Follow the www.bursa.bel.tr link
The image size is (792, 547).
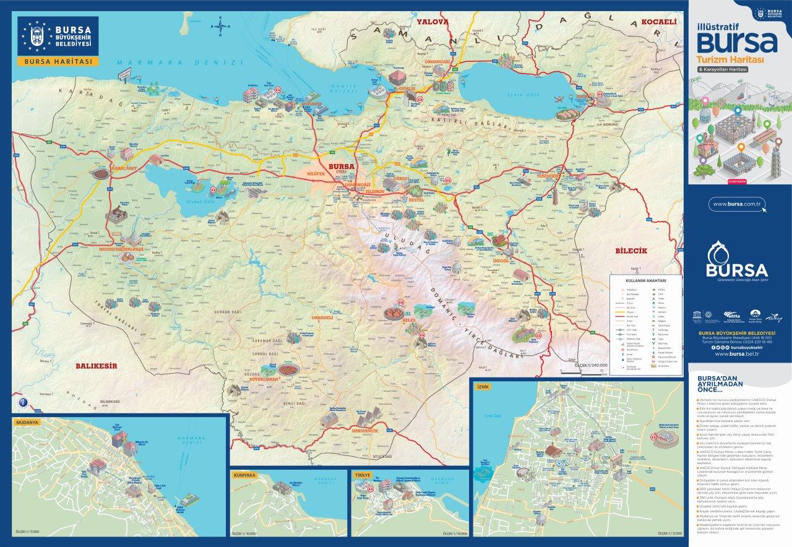737,354
